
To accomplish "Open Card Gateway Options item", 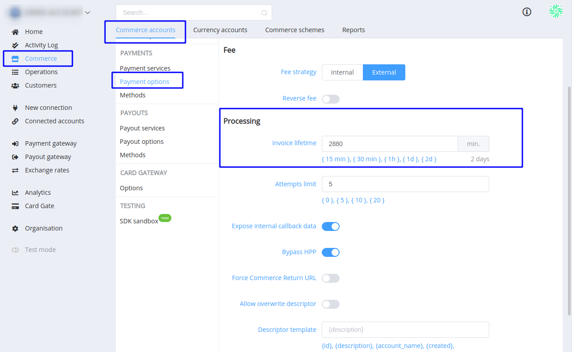I will (x=131, y=188).
